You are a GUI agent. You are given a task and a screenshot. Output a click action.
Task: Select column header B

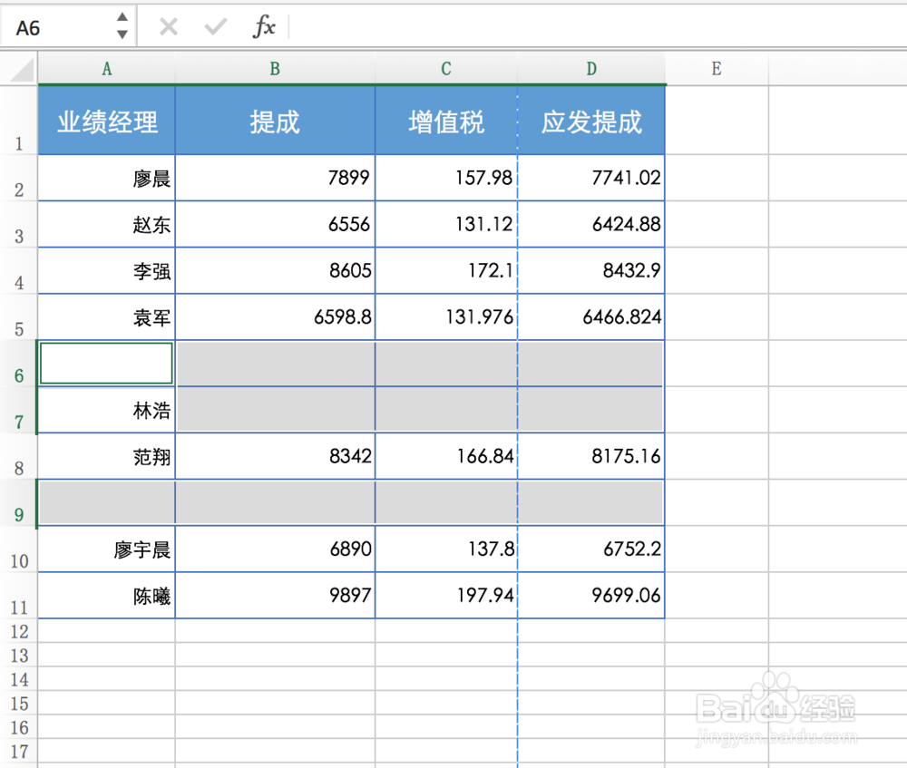[275, 68]
